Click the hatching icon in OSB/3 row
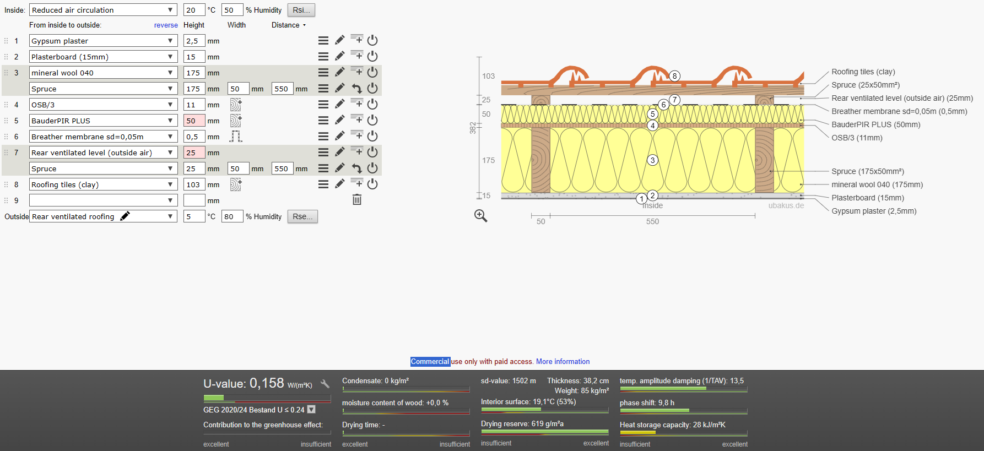This screenshot has width=984, height=451. (236, 105)
